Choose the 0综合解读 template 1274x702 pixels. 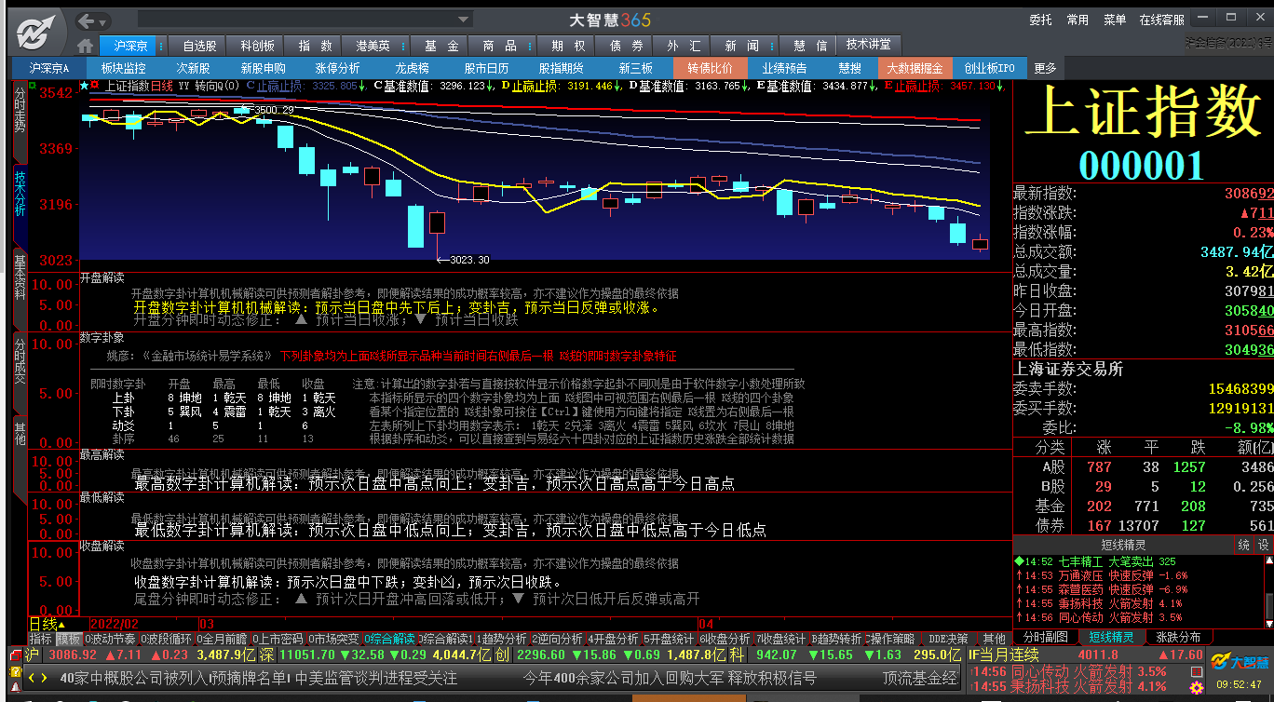[389, 639]
